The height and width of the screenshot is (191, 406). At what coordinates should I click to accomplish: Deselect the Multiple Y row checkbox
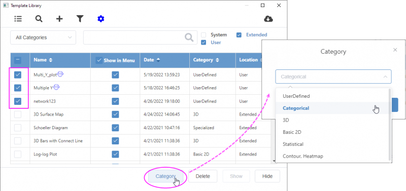pos(18,88)
